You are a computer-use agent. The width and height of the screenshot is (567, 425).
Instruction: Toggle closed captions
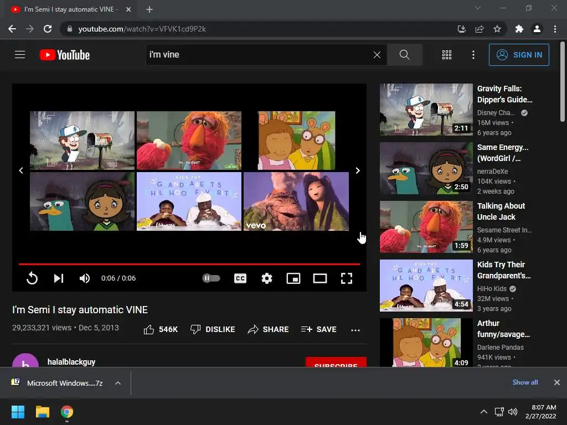pyautogui.click(x=240, y=278)
